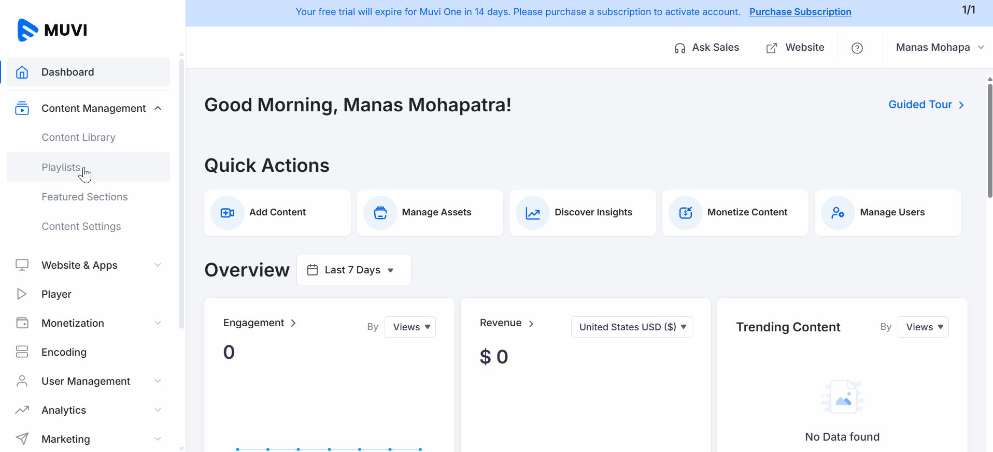The image size is (993, 452).
Task: Click the Muvi logo icon
Action: point(27,30)
